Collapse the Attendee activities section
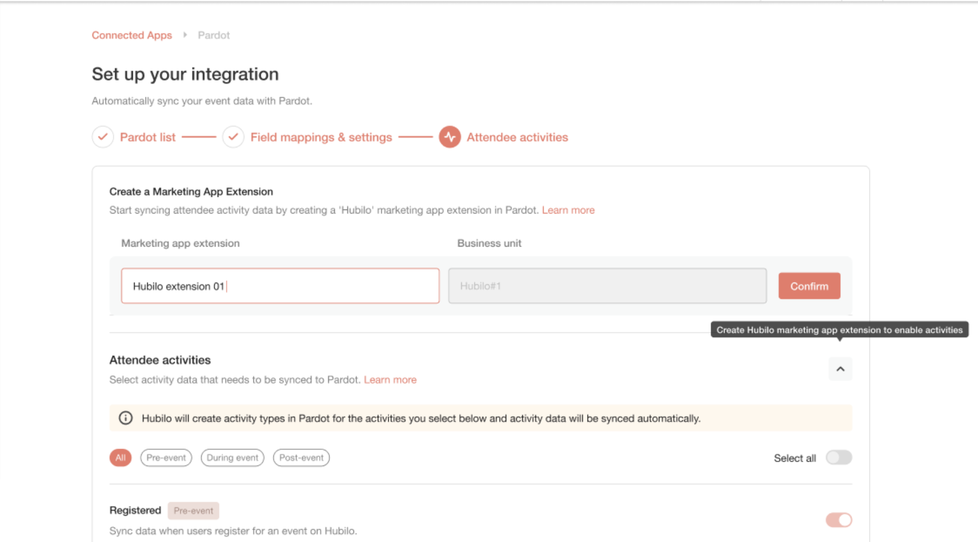The width and height of the screenshot is (978, 542). (840, 369)
